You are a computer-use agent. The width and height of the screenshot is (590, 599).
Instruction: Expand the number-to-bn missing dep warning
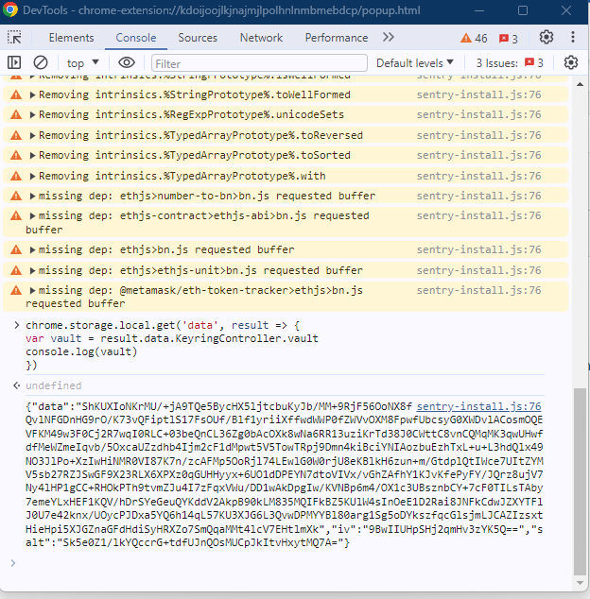coord(32,196)
